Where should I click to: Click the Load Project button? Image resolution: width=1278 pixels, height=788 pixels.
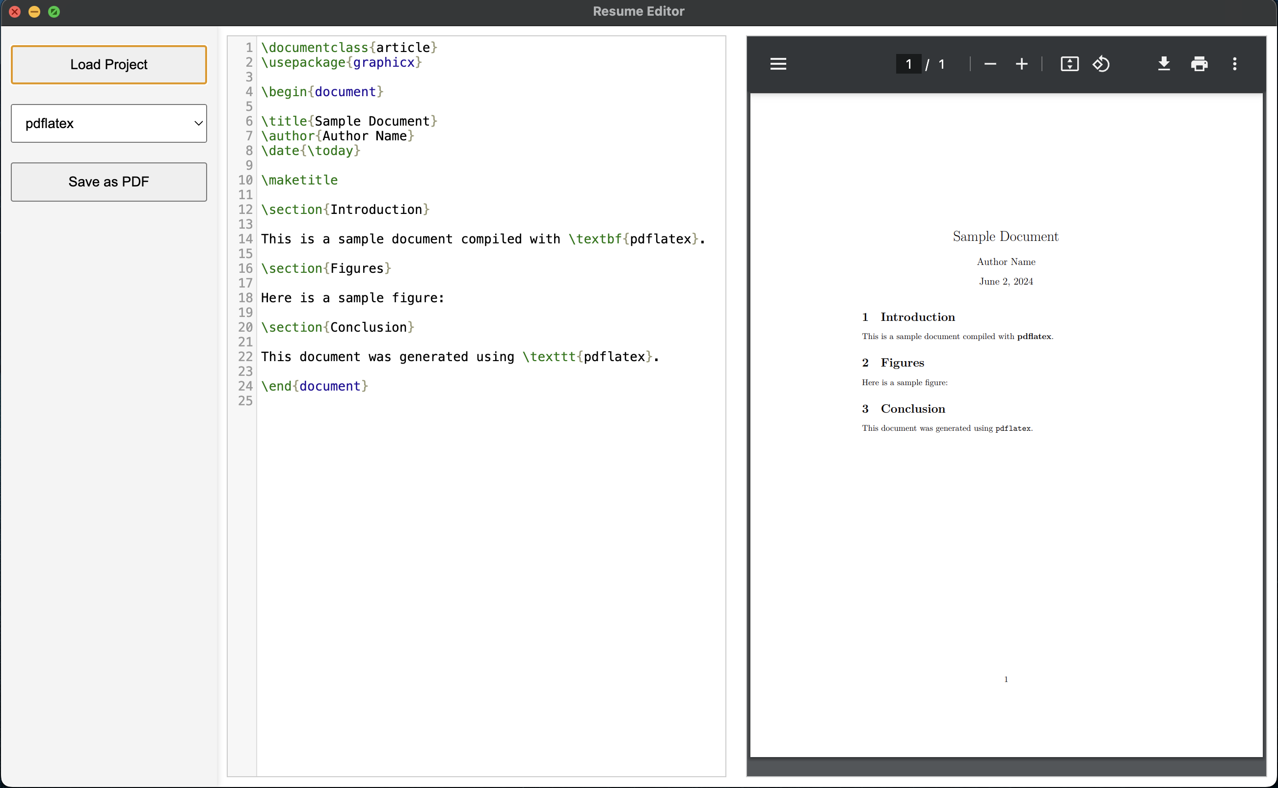point(109,65)
